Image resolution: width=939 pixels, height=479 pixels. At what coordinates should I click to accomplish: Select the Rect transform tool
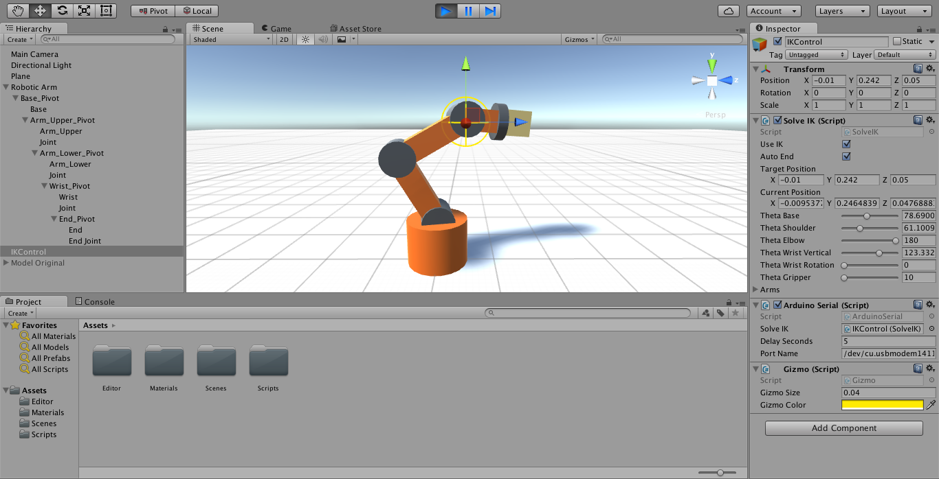click(x=104, y=10)
